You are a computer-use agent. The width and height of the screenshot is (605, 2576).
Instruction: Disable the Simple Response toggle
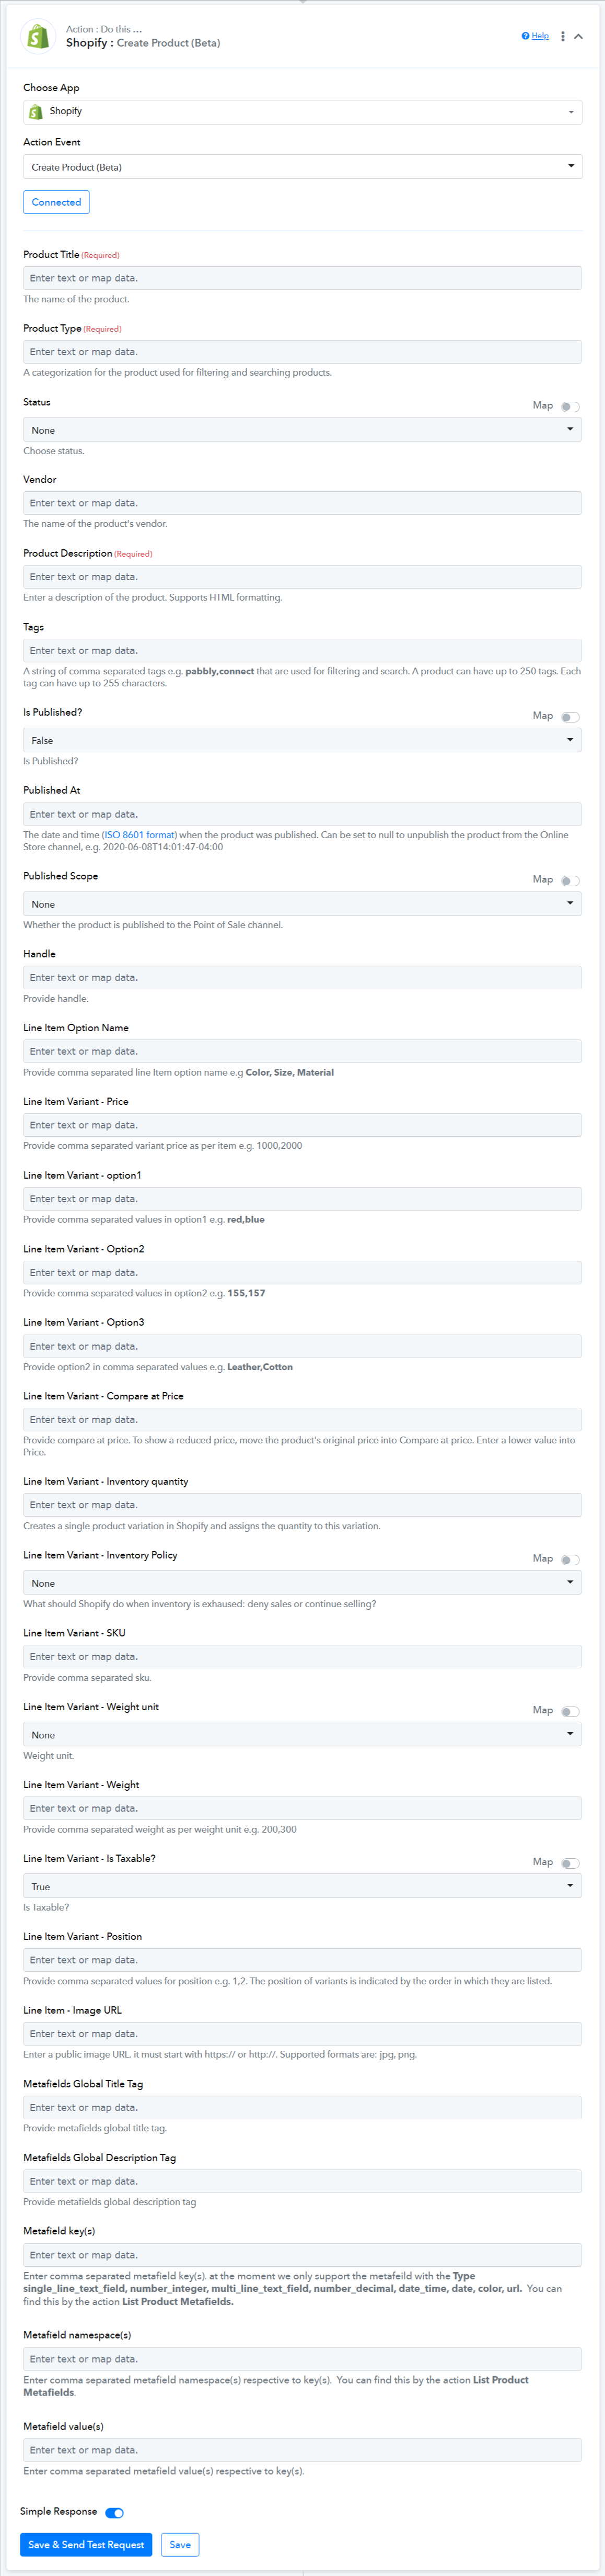pos(114,2513)
